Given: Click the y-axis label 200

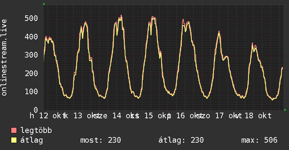Looking at the screenshot, I should point(31,73).
